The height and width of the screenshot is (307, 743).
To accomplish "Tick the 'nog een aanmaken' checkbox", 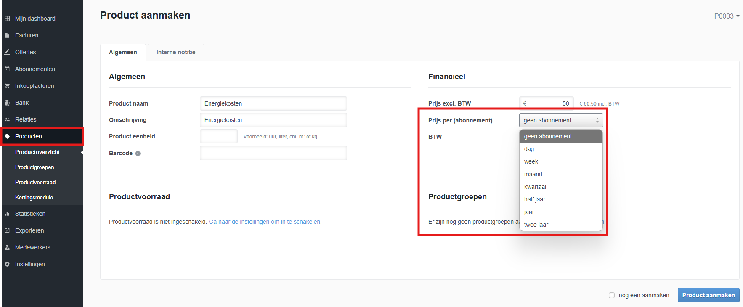I will click(x=612, y=295).
